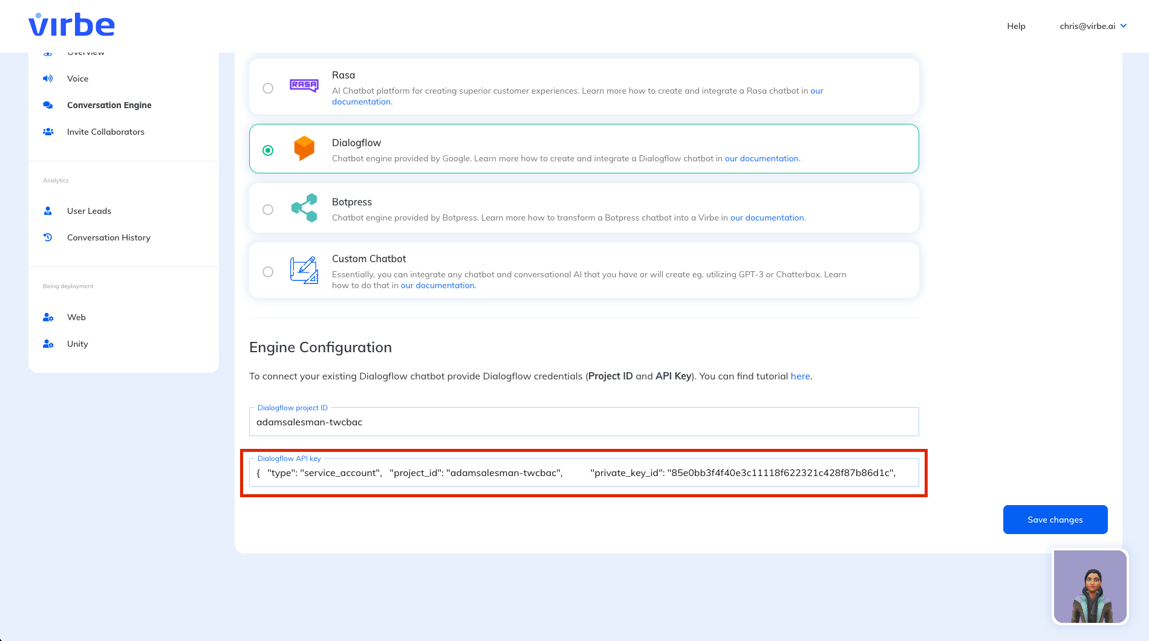The image size is (1149, 641).
Task: Expand the chris@virbe.ai account dropdown
Action: (1093, 26)
